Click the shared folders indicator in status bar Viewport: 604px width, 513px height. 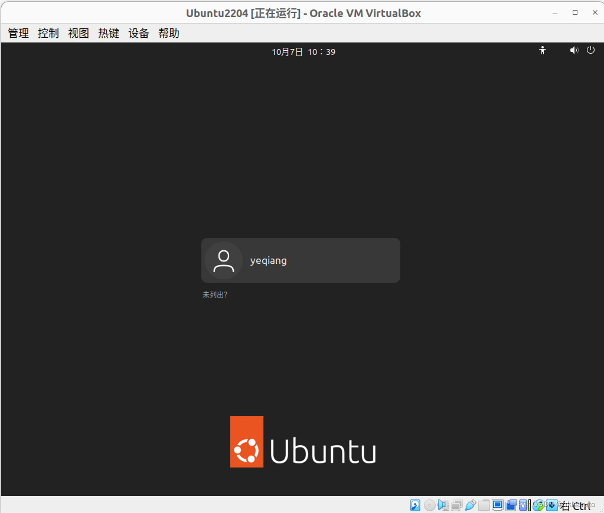point(484,505)
